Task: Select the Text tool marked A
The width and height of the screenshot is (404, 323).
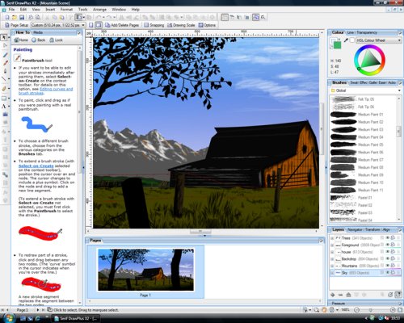Action: pyautogui.click(x=4, y=106)
